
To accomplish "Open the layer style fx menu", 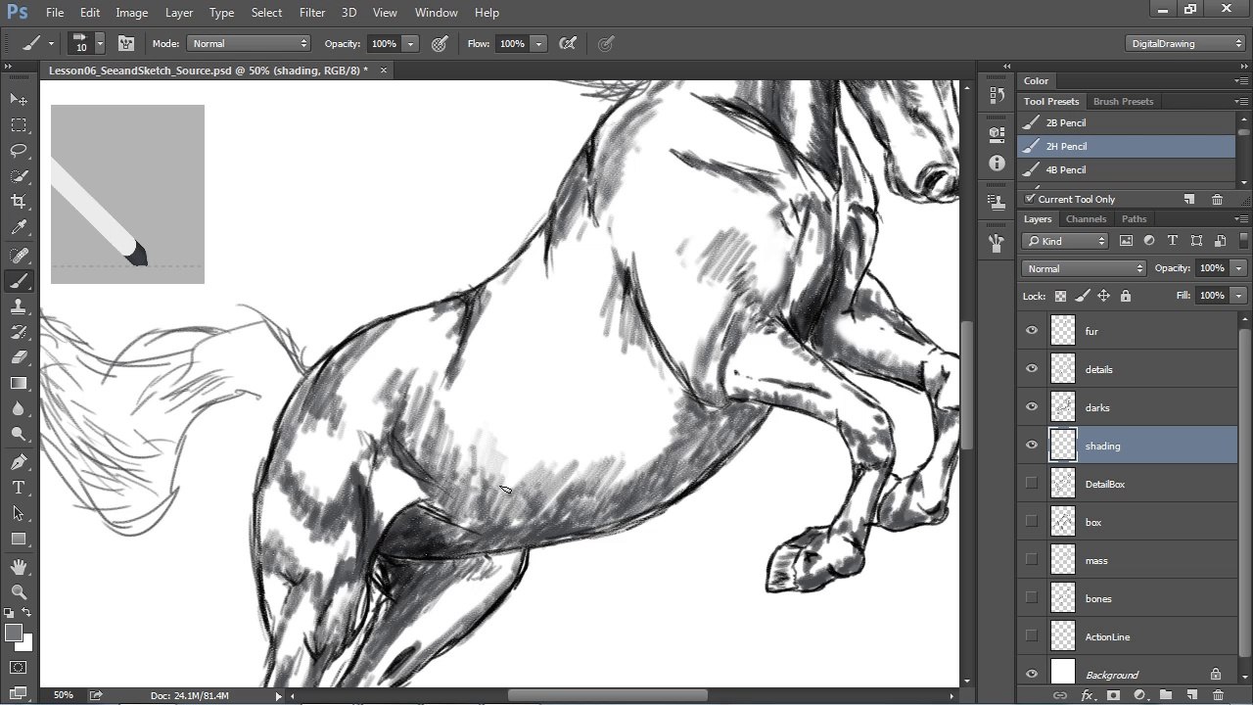I will click(x=1087, y=695).
